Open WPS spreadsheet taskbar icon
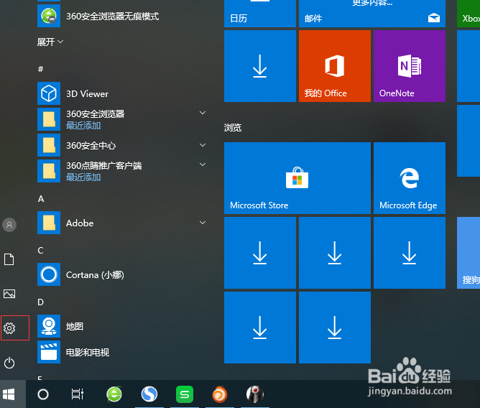The height and width of the screenshot is (408, 480). coord(185,394)
